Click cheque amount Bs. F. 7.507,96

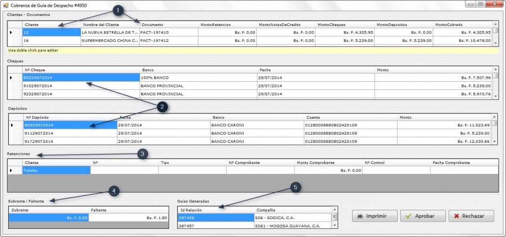[x=433, y=77]
